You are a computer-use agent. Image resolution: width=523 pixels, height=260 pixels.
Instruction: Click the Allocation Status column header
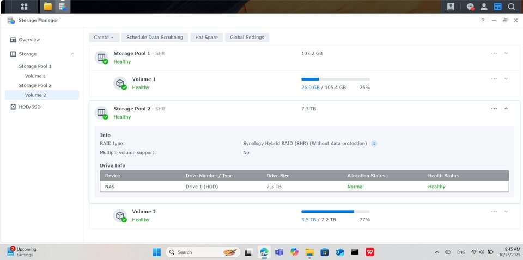366,176
